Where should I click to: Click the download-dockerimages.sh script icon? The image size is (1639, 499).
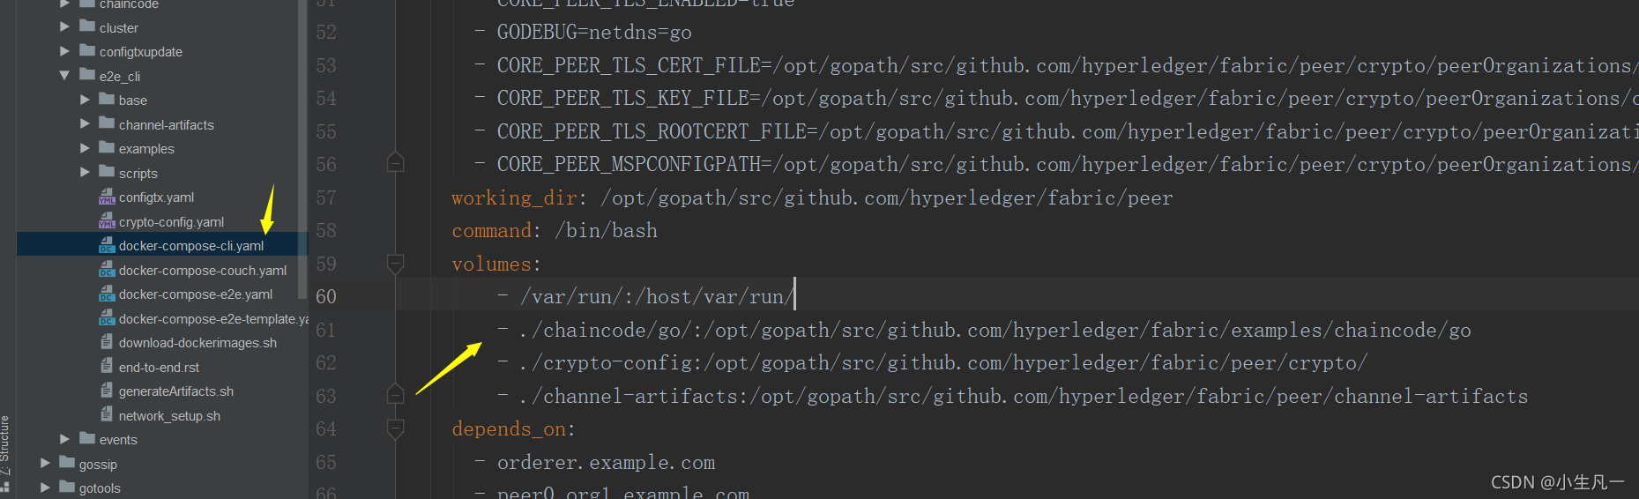point(107,342)
